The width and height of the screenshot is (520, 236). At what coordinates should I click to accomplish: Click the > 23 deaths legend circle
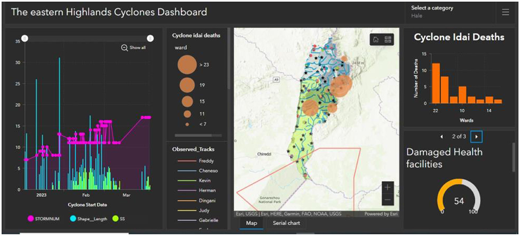187,64
